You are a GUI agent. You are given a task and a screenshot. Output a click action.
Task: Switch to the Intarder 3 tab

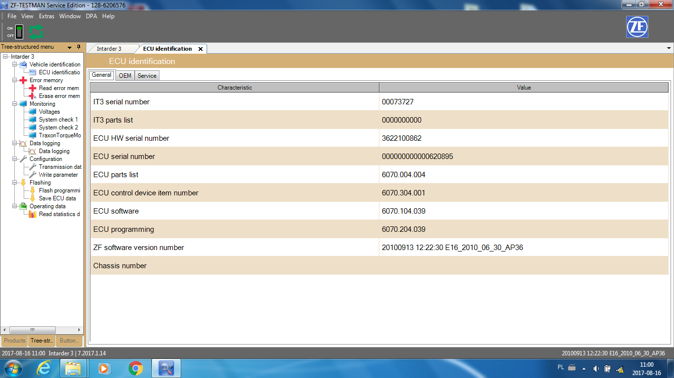click(109, 49)
